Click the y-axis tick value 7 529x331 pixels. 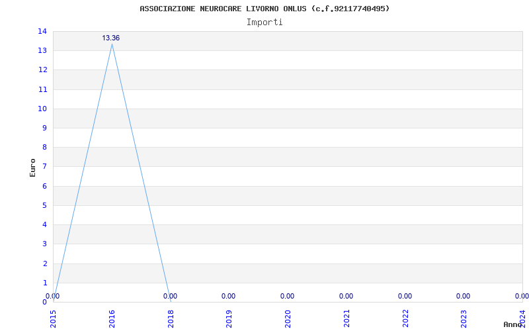[x=45, y=167]
